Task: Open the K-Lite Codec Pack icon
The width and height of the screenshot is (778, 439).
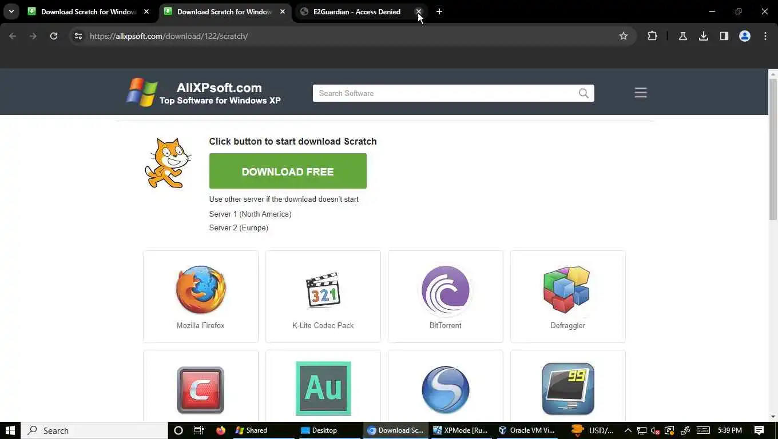Action: click(x=323, y=290)
